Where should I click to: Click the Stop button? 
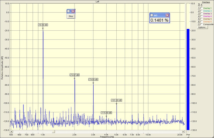(x=71, y=16)
